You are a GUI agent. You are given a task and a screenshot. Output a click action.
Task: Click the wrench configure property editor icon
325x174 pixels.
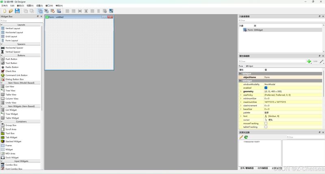click(321, 61)
